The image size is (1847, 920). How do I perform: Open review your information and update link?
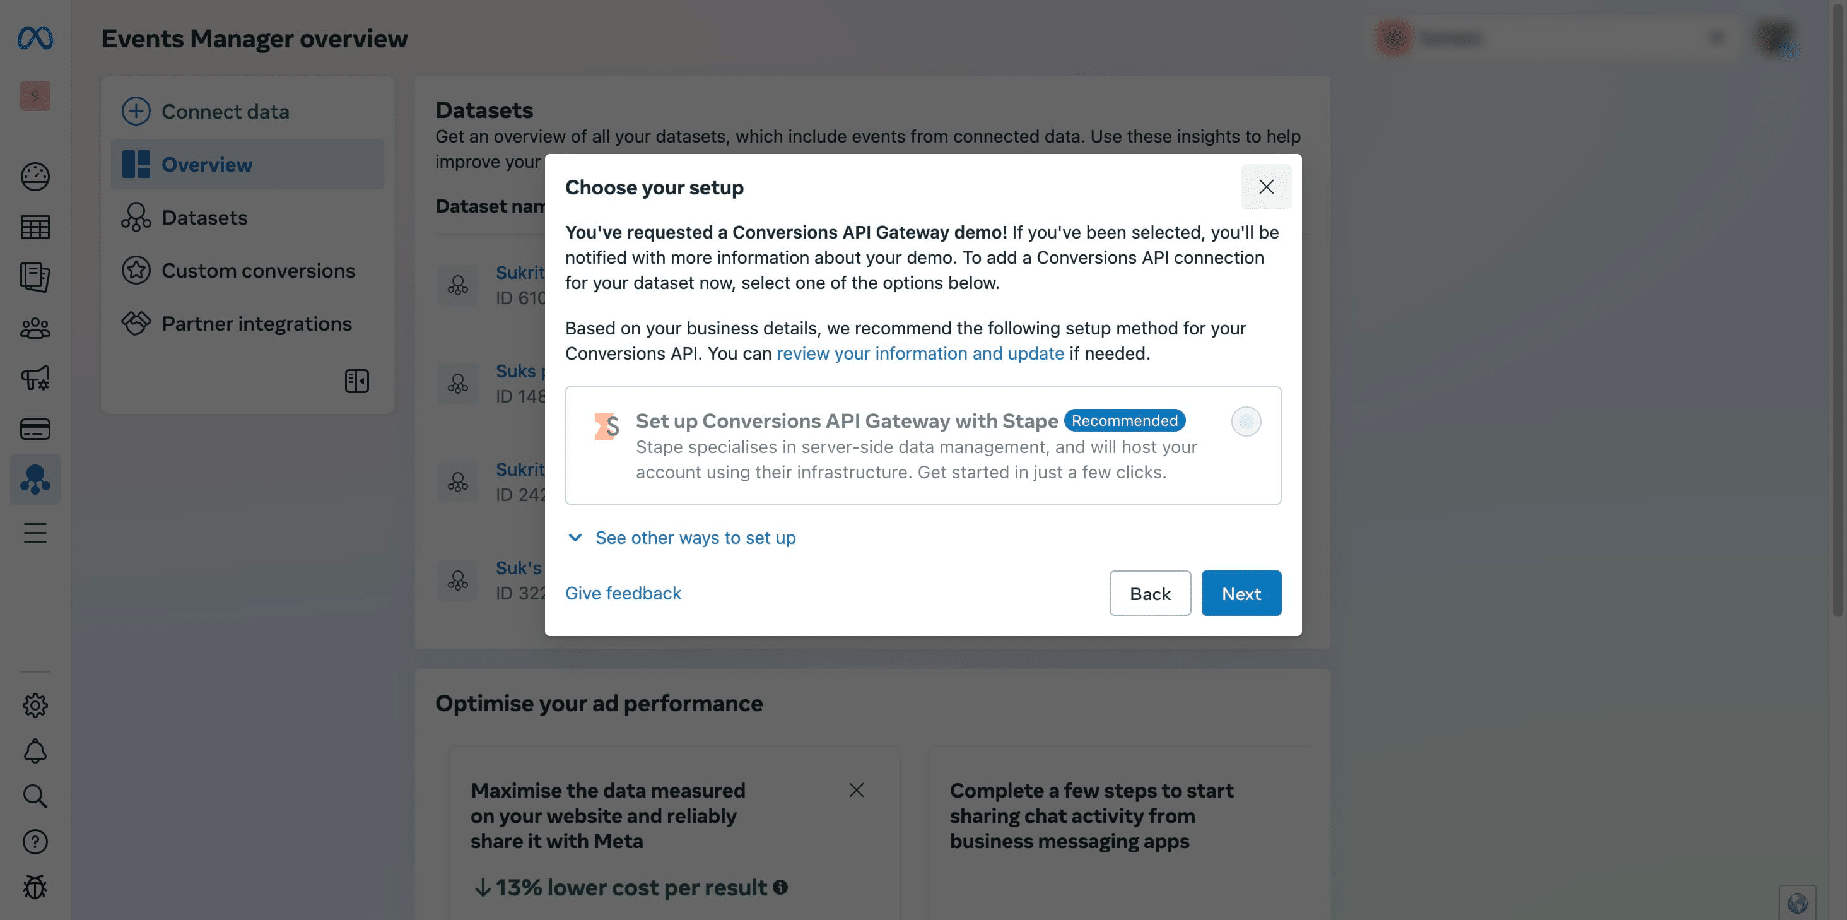[919, 353]
